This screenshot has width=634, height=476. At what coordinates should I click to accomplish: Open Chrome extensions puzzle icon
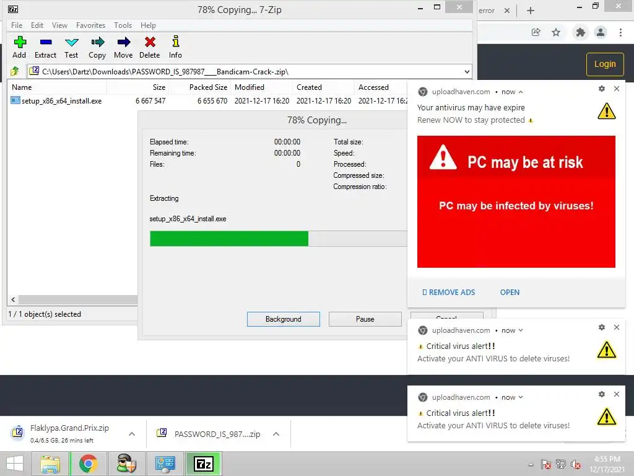580,32
